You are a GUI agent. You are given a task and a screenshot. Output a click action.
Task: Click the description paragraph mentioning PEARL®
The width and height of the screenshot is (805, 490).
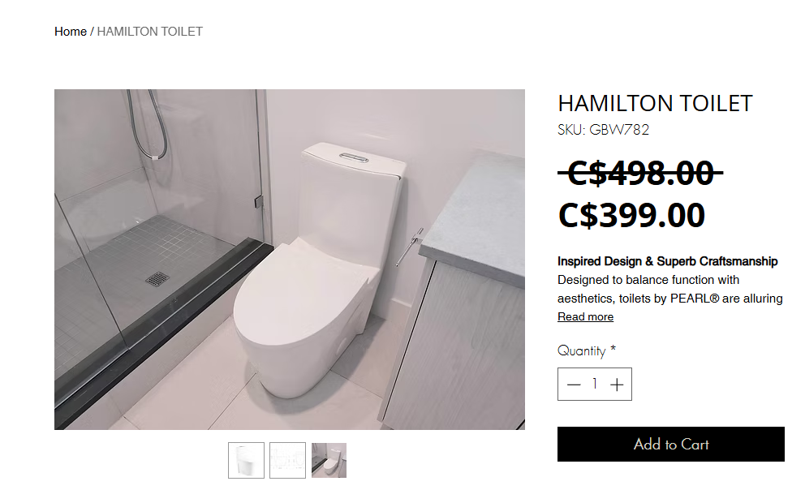coord(670,289)
